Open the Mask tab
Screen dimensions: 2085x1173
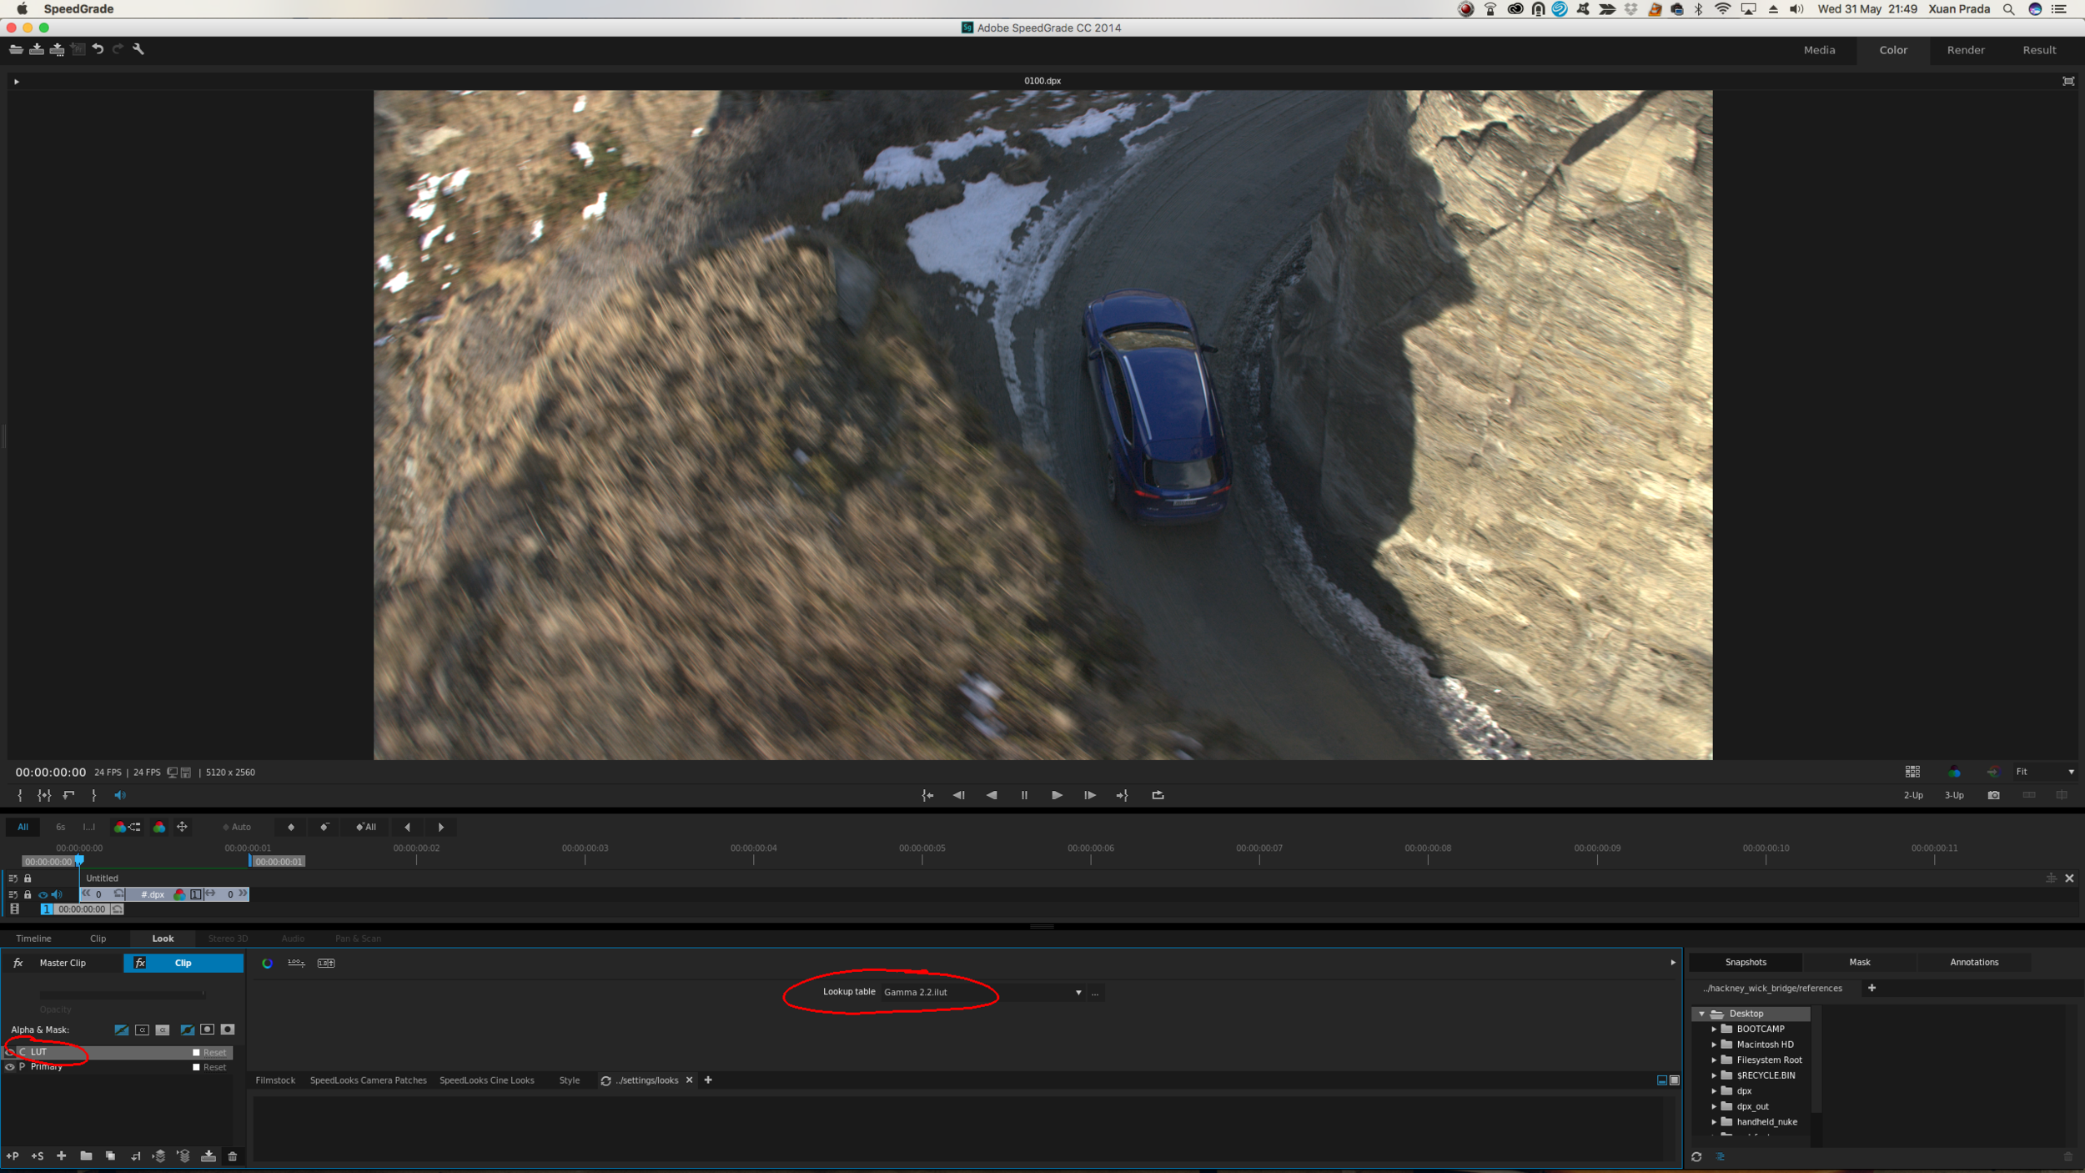(1859, 962)
